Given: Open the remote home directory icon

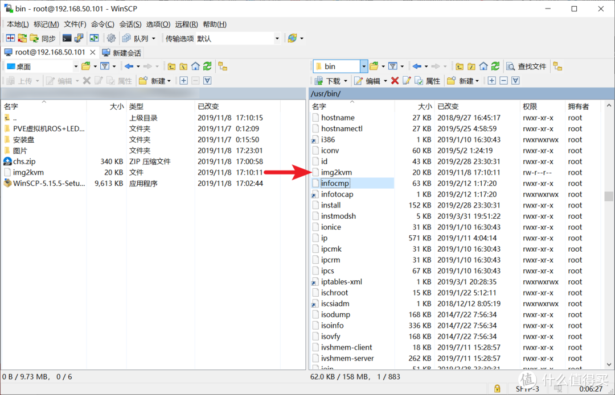Looking at the screenshot, I should [x=483, y=66].
